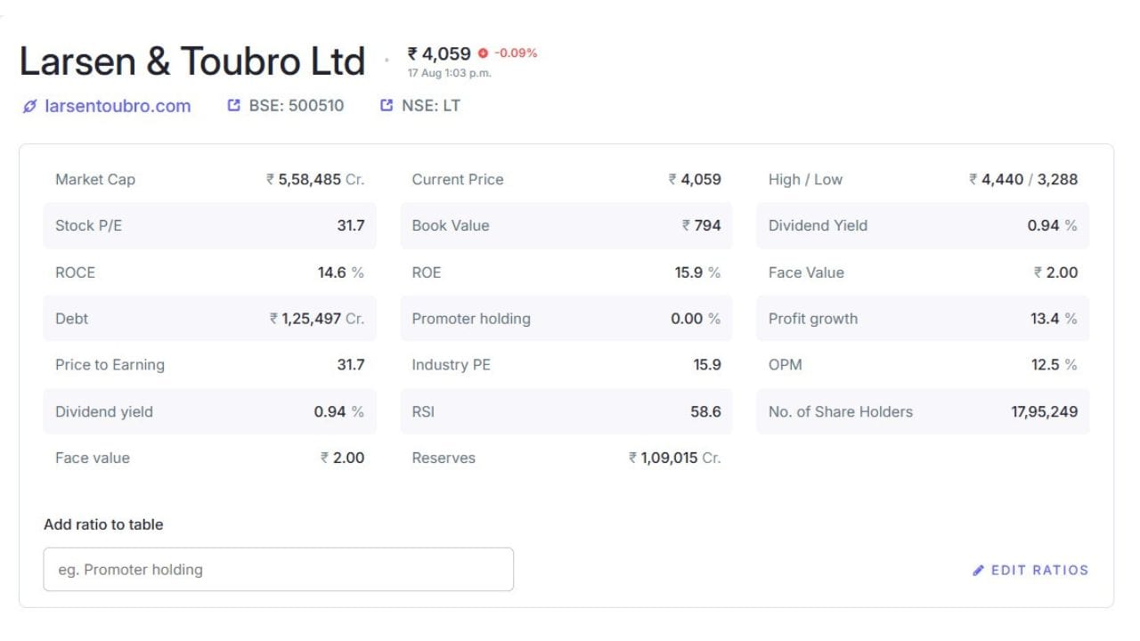
Task: Click the 17 Aug 1:03 p.m. timestamp
Action: tap(450, 73)
